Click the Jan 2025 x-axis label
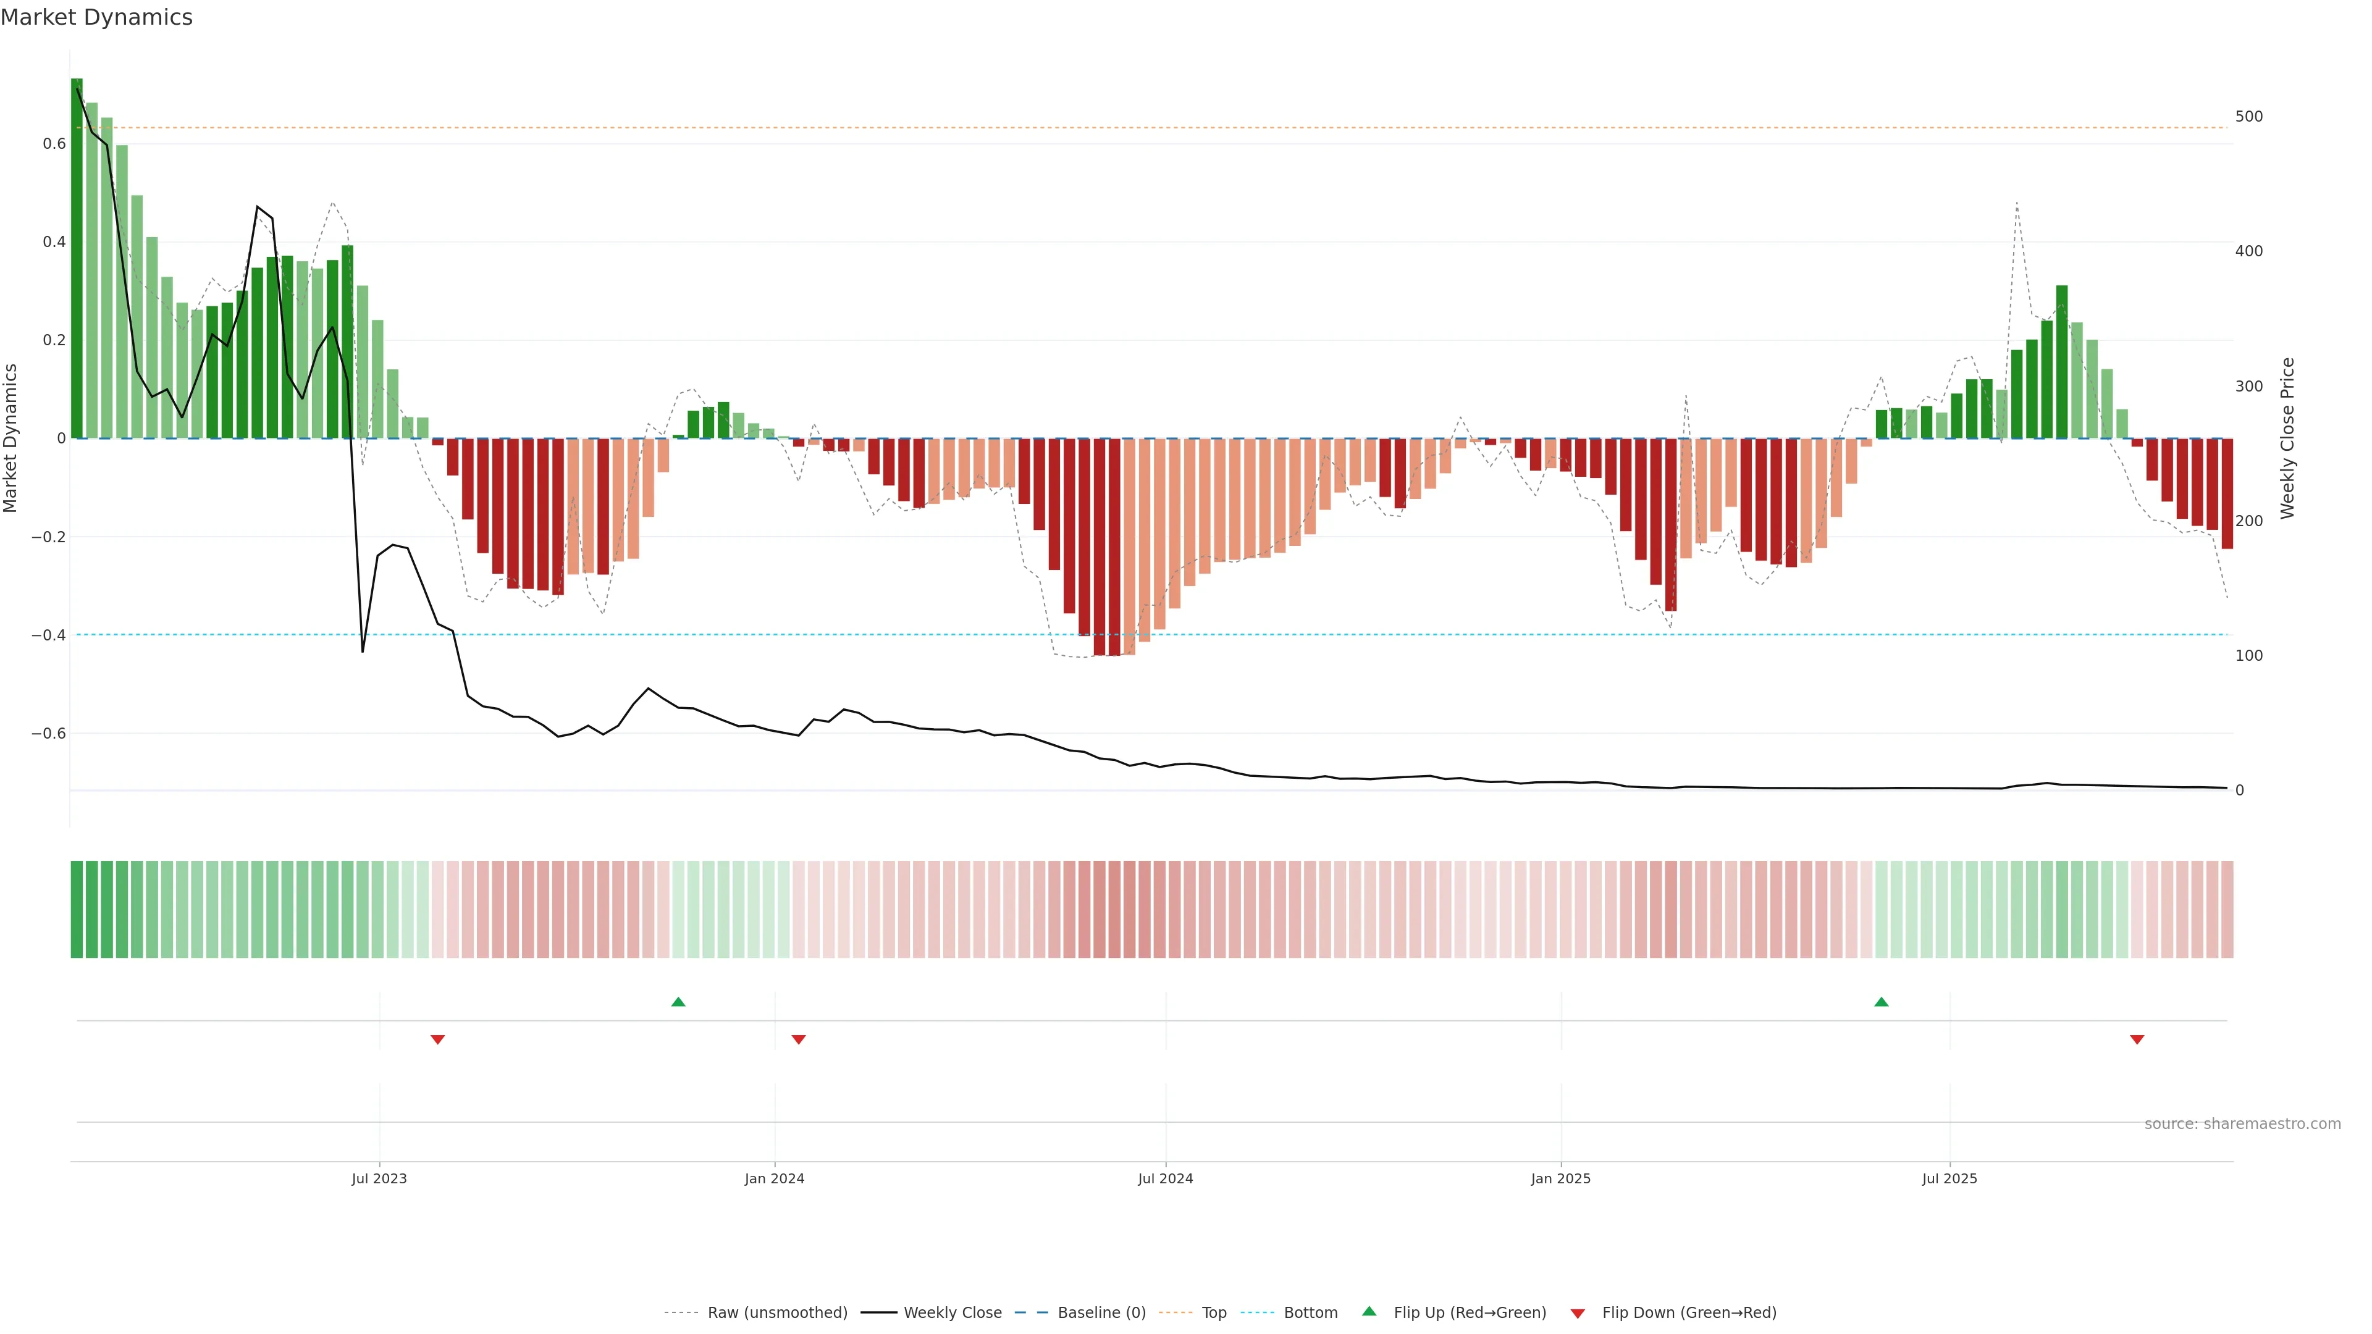 pos(1560,1178)
